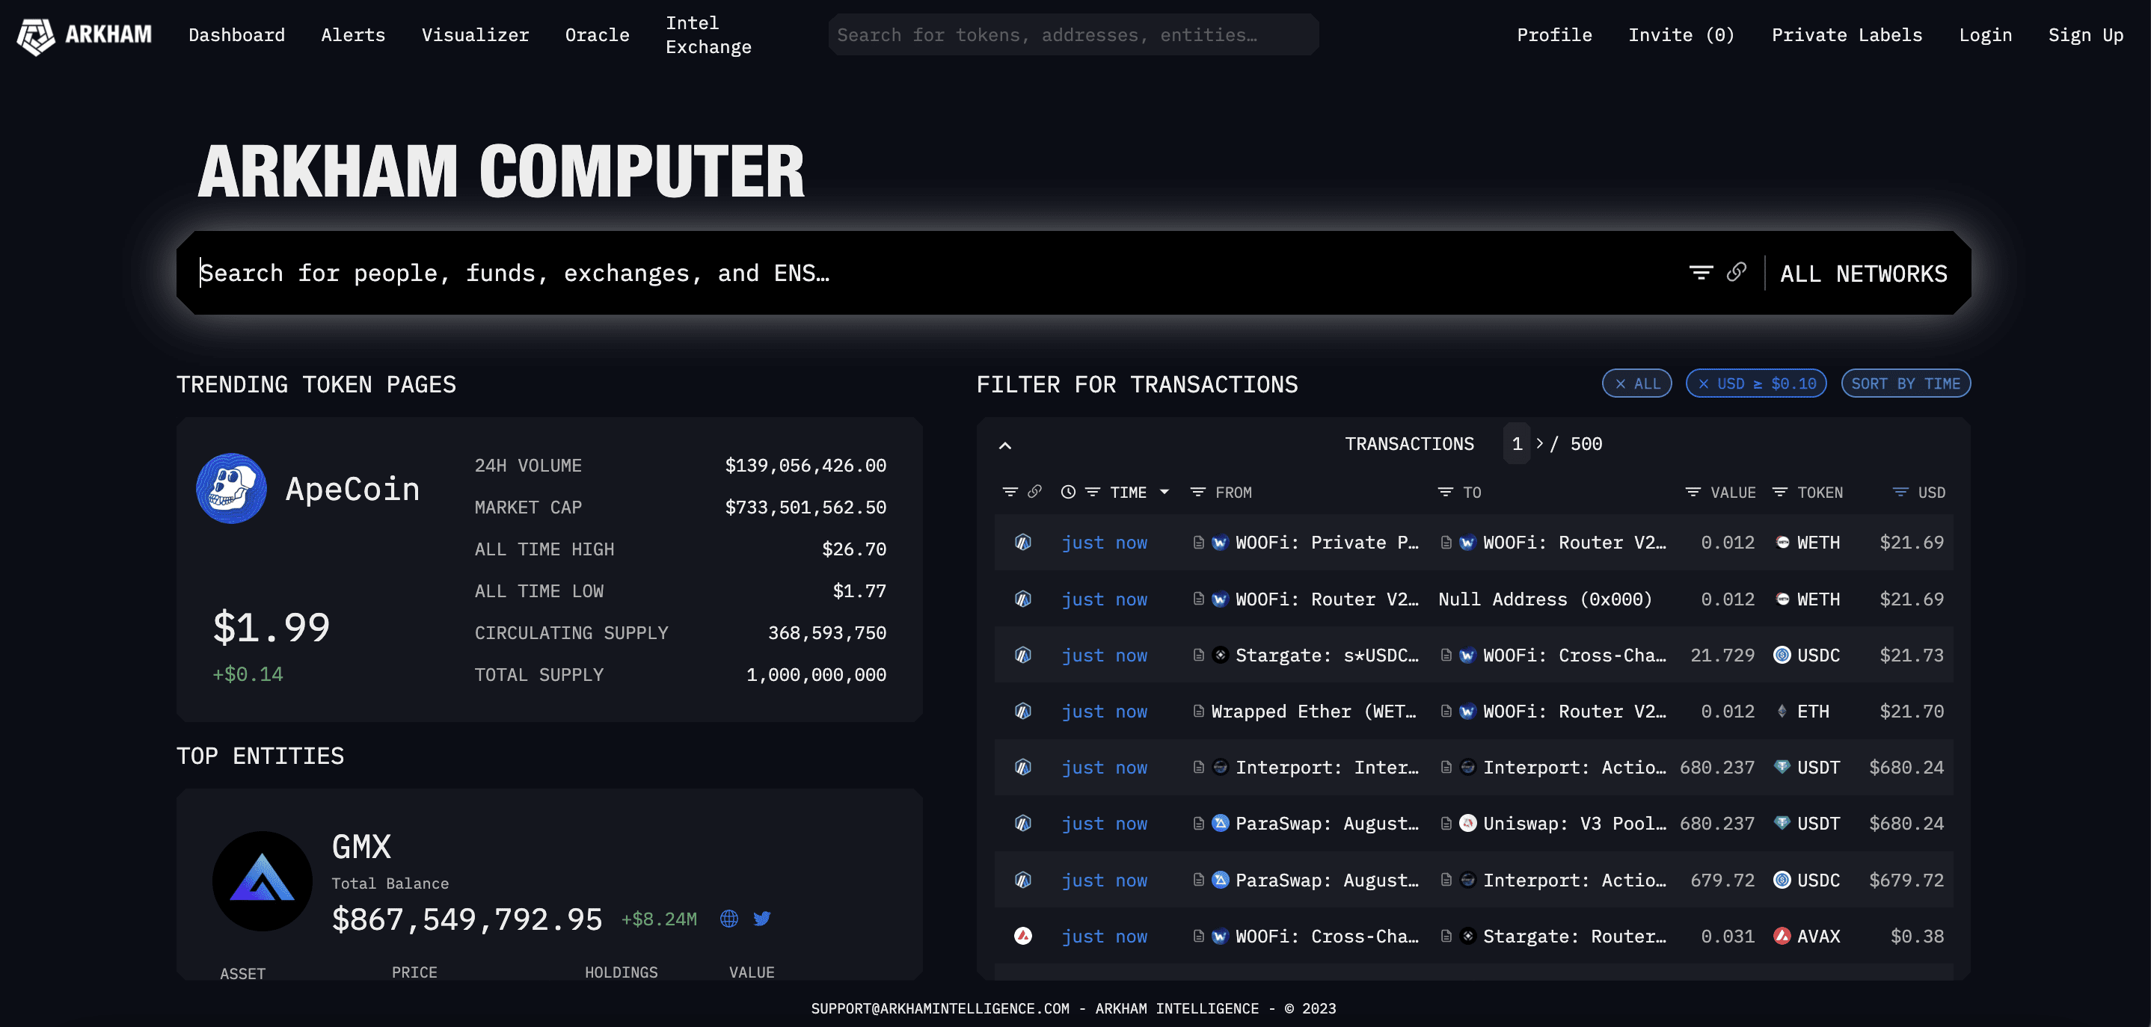Click Avalanche chain icon in last transaction row
This screenshot has height=1027, width=2151.
1023,936
